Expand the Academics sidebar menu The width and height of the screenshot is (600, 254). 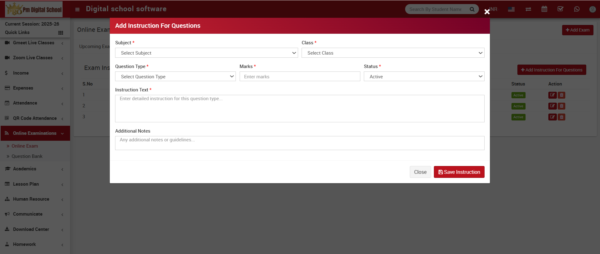coord(25,169)
